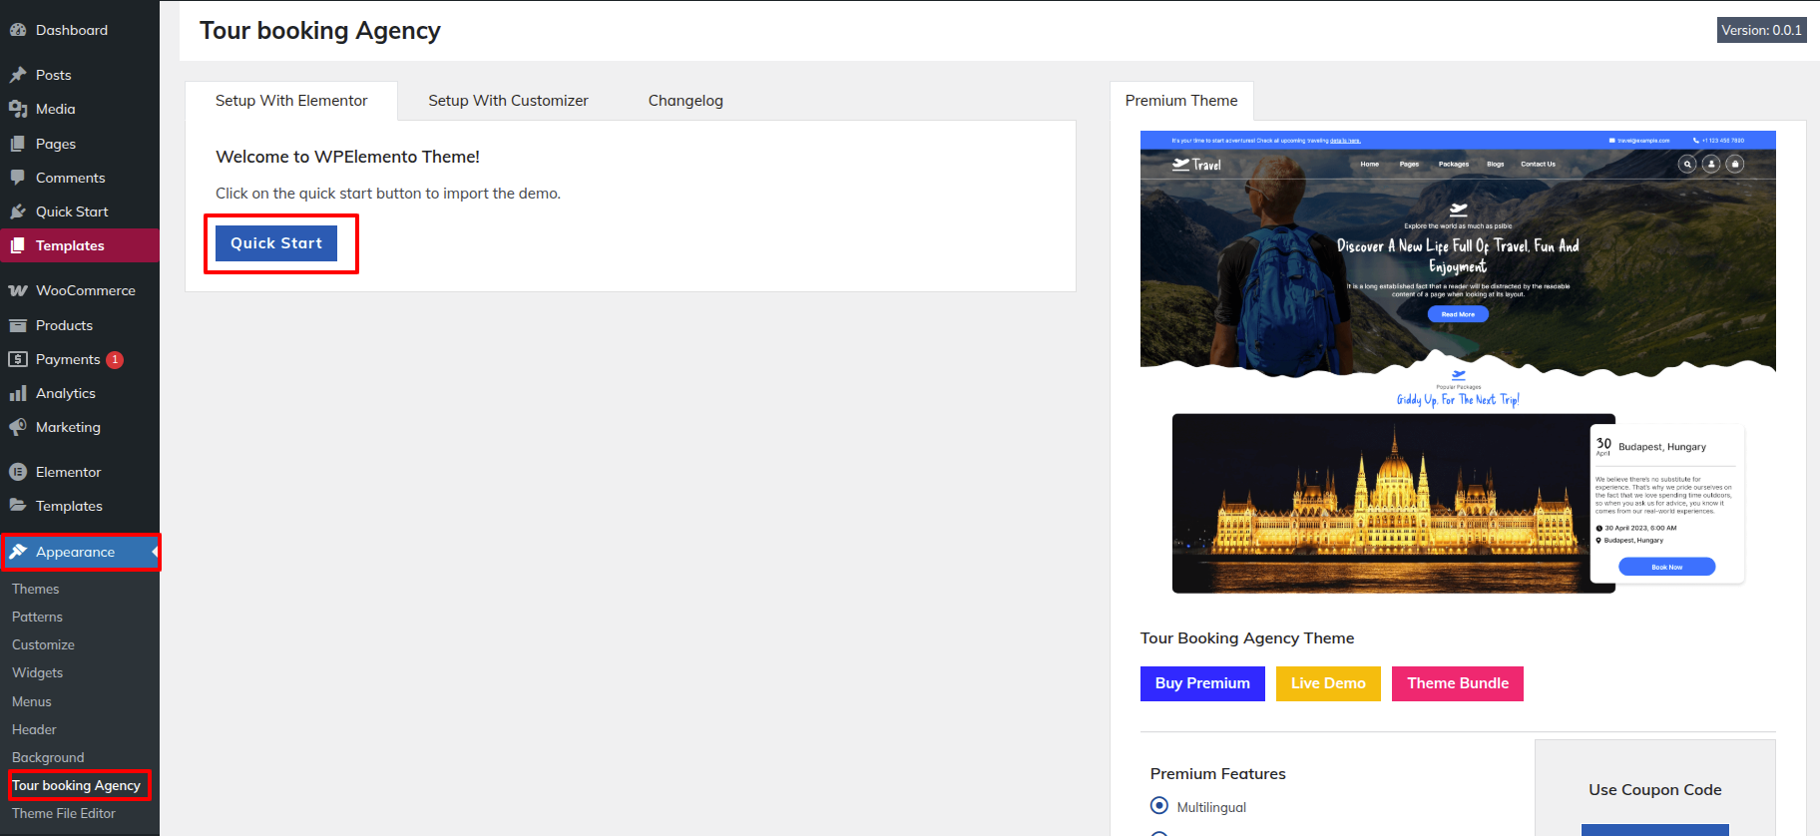
Task: Click the Theme Bundle button
Action: coord(1458,683)
